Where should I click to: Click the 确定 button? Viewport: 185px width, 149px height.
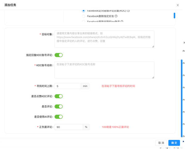point(174,143)
